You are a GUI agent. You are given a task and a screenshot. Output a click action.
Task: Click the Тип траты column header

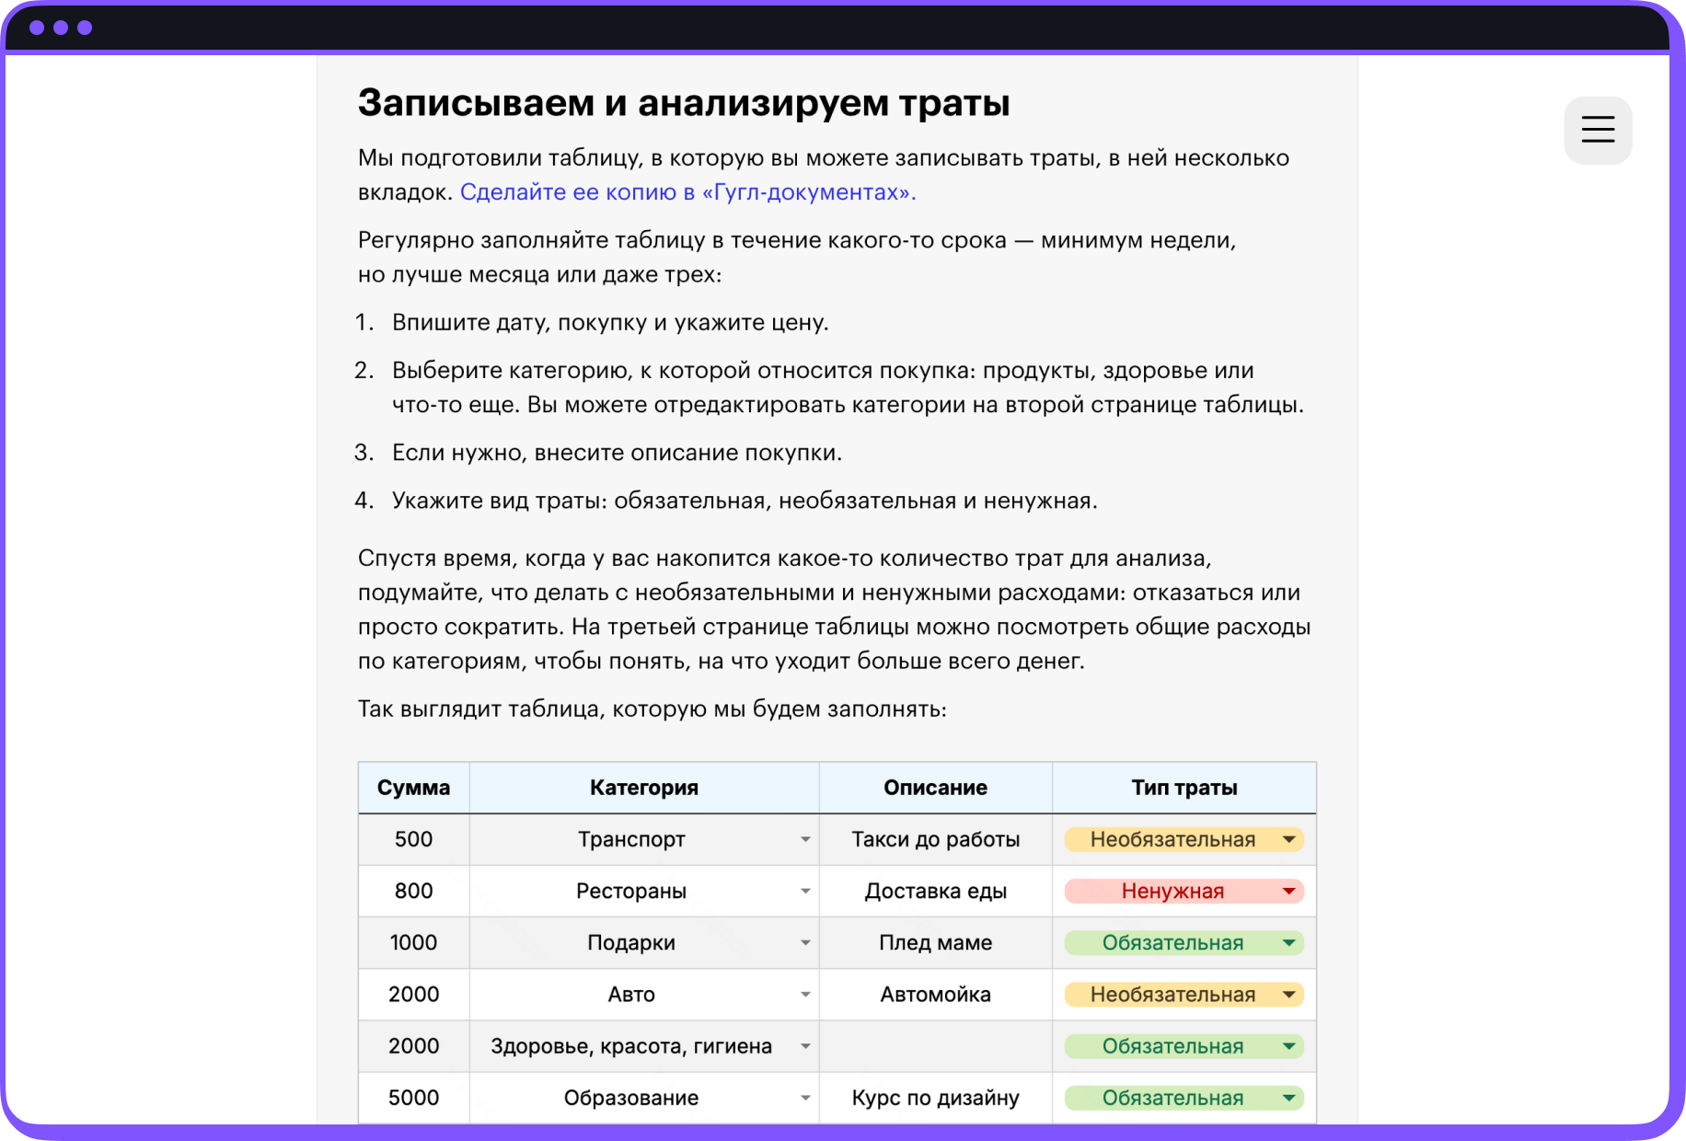(x=1184, y=788)
